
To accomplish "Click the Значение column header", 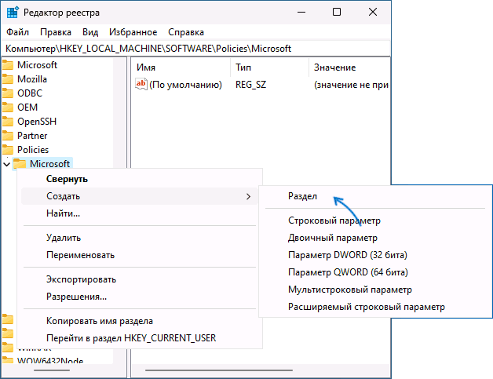I will pyautogui.click(x=349, y=67).
